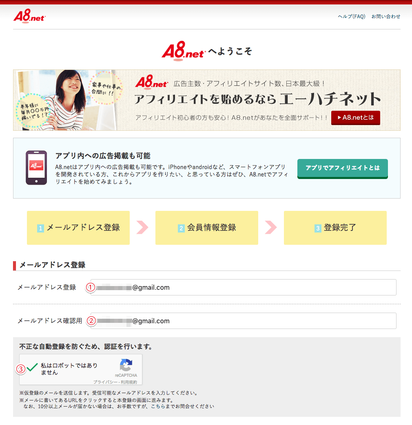Select step 3 登録完了 box
The image size is (412, 425).
(335, 228)
